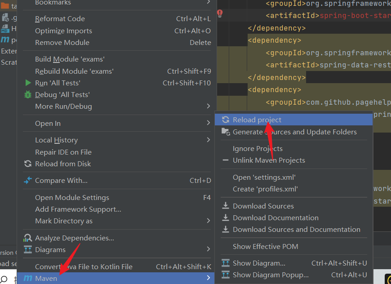Select Create 'profiles.xml'

pos(294,189)
